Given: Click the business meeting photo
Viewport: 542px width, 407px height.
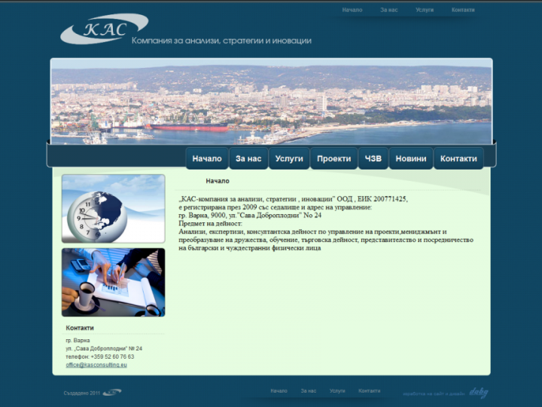Looking at the screenshot, I should [x=114, y=282].
